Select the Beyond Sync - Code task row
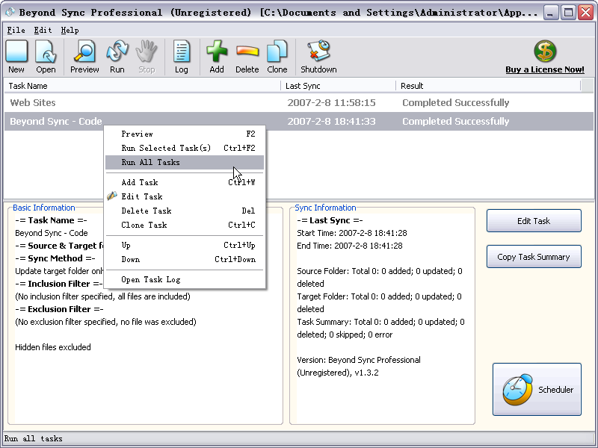This screenshot has height=448, width=598. pyautogui.click(x=298, y=121)
